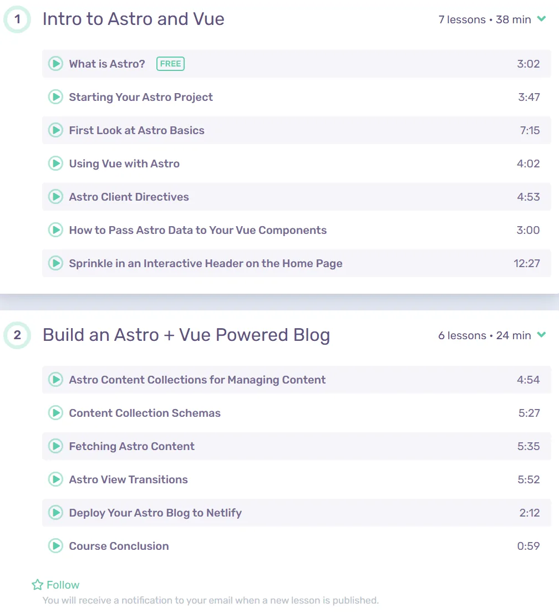Click play icon beside Starting Your Astro Project
Image resolution: width=559 pixels, height=613 pixels.
point(55,97)
